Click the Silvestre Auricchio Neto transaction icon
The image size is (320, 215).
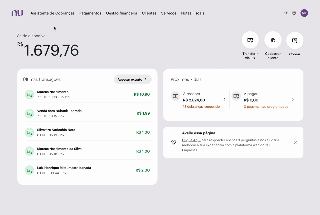30,132
